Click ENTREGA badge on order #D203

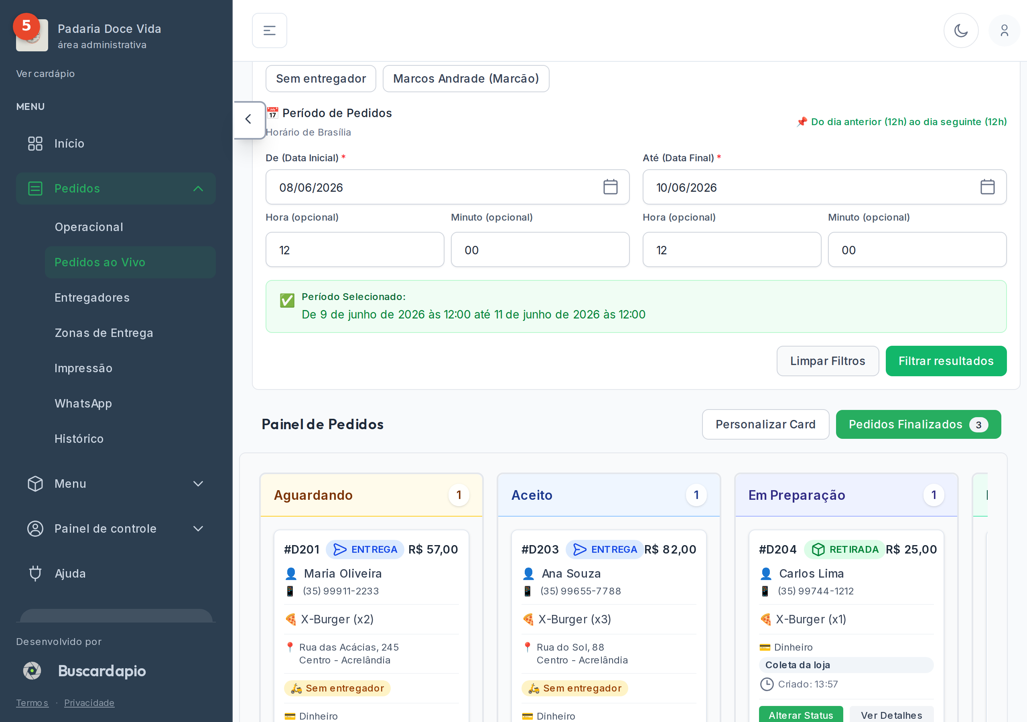pos(605,550)
